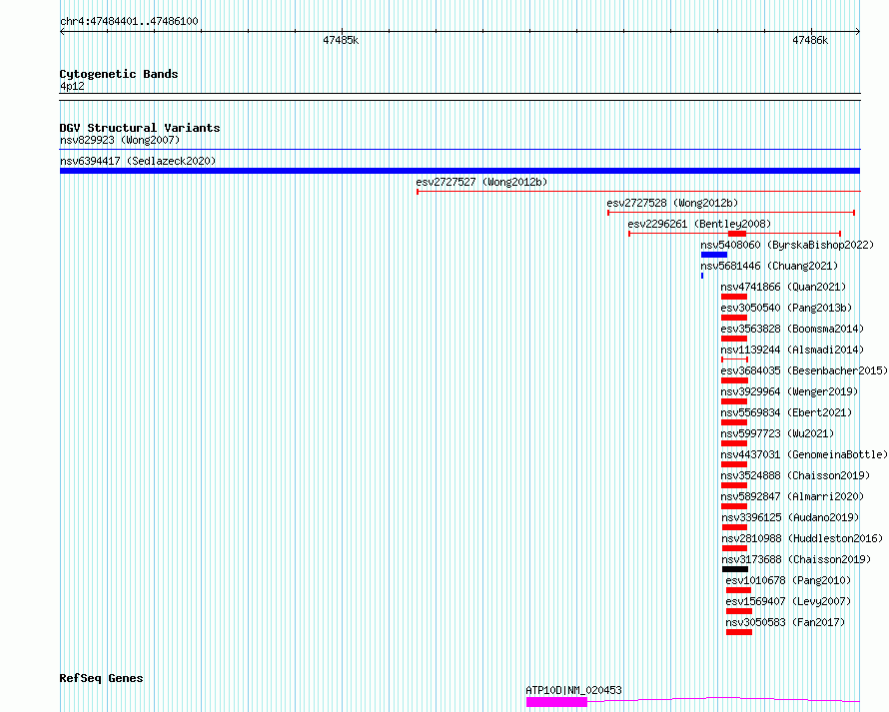Click the nsv829923 (Wong2007) variant label
The height and width of the screenshot is (712, 889).
(120, 140)
